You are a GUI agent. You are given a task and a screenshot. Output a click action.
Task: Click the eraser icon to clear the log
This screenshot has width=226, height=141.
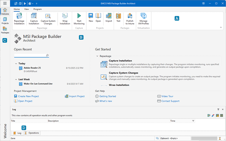(x=213, y=115)
